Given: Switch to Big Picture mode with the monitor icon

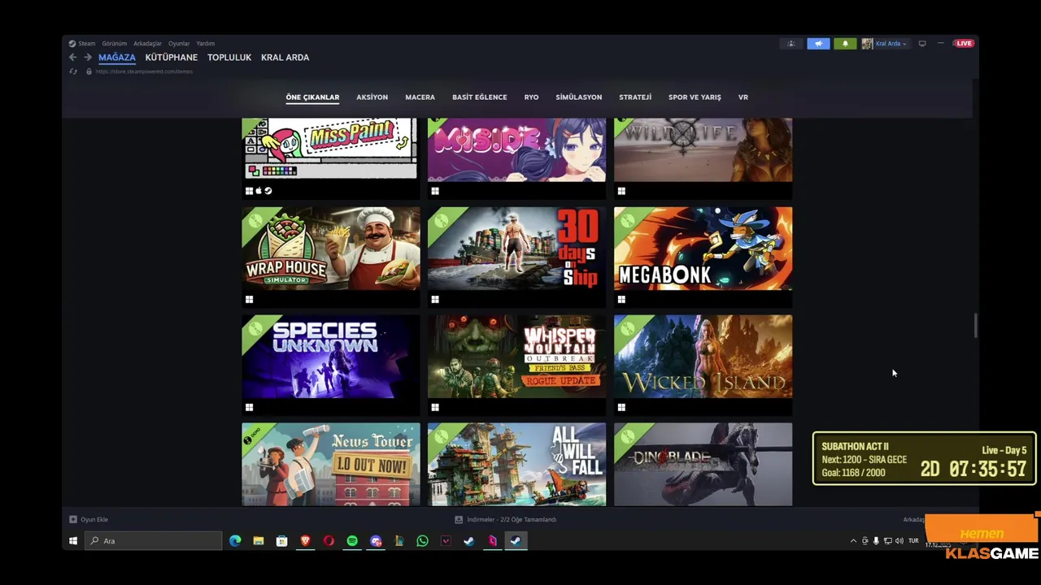Looking at the screenshot, I should (x=922, y=44).
